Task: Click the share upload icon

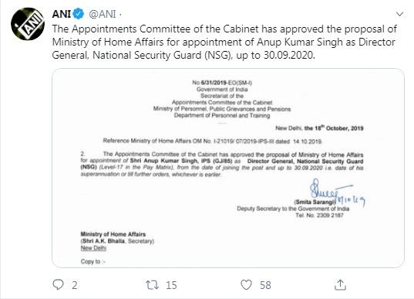Action: point(340,285)
